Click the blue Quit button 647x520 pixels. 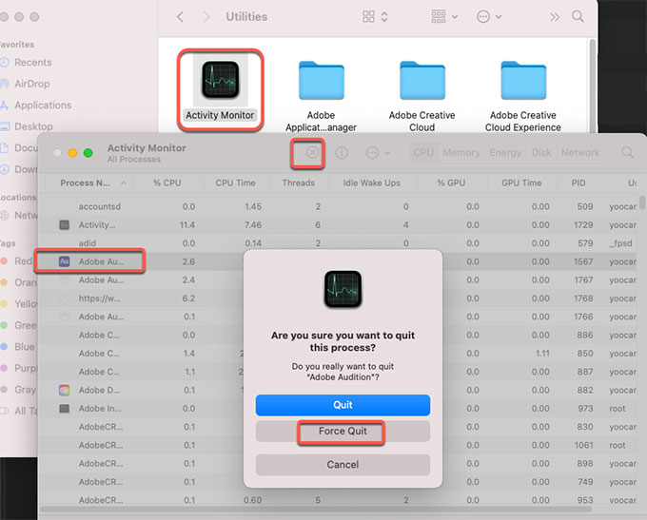pos(343,405)
